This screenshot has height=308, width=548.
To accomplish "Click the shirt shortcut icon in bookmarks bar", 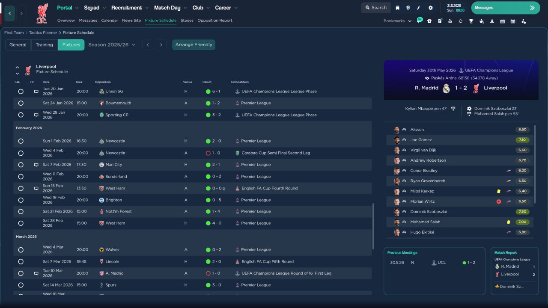I will click(429, 21).
